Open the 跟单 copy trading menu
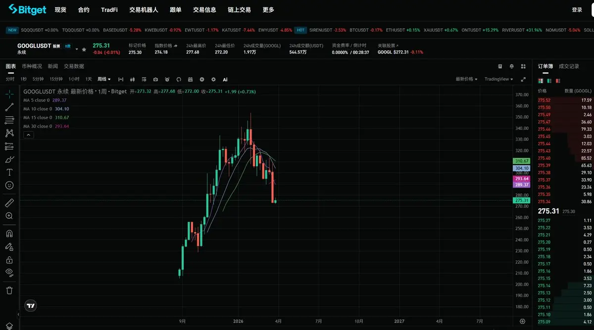 (x=175, y=10)
